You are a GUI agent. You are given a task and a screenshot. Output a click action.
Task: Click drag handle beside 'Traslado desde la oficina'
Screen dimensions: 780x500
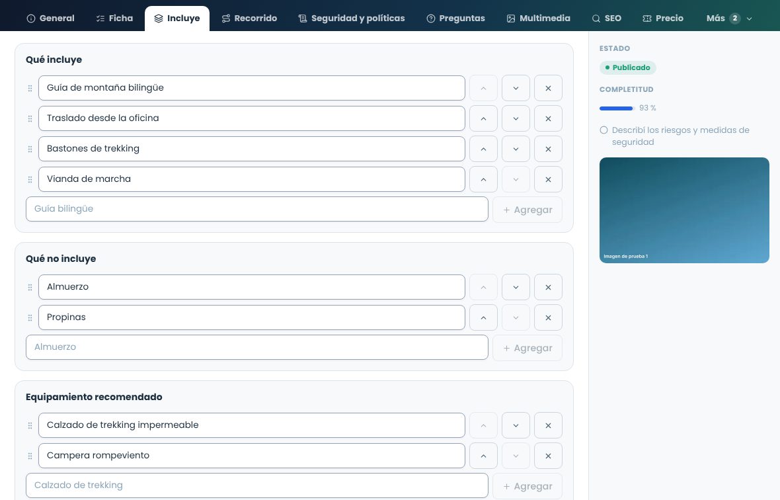click(30, 118)
